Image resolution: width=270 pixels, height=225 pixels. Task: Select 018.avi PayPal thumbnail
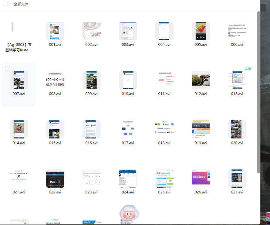click(164, 129)
